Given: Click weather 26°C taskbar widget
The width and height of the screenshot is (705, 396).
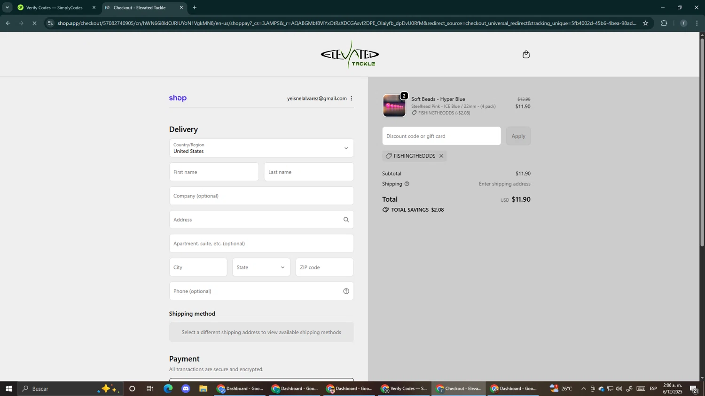Looking at the screenshot, I should point(561,388).
